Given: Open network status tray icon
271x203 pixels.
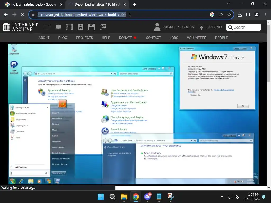Looking at the screenshot, I should (x=230, y=197).
